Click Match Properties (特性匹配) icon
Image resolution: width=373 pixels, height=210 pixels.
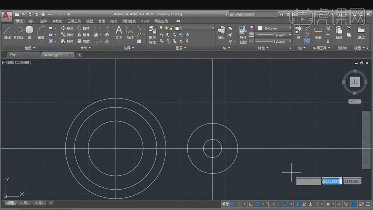[x=243, y=35]
